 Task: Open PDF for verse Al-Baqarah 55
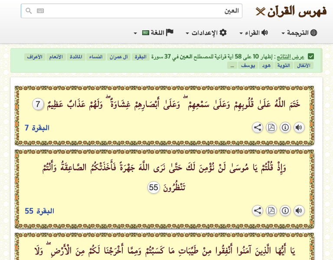(271, 211)
